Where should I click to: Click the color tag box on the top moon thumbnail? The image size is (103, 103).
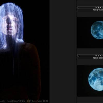click(78, 8)
